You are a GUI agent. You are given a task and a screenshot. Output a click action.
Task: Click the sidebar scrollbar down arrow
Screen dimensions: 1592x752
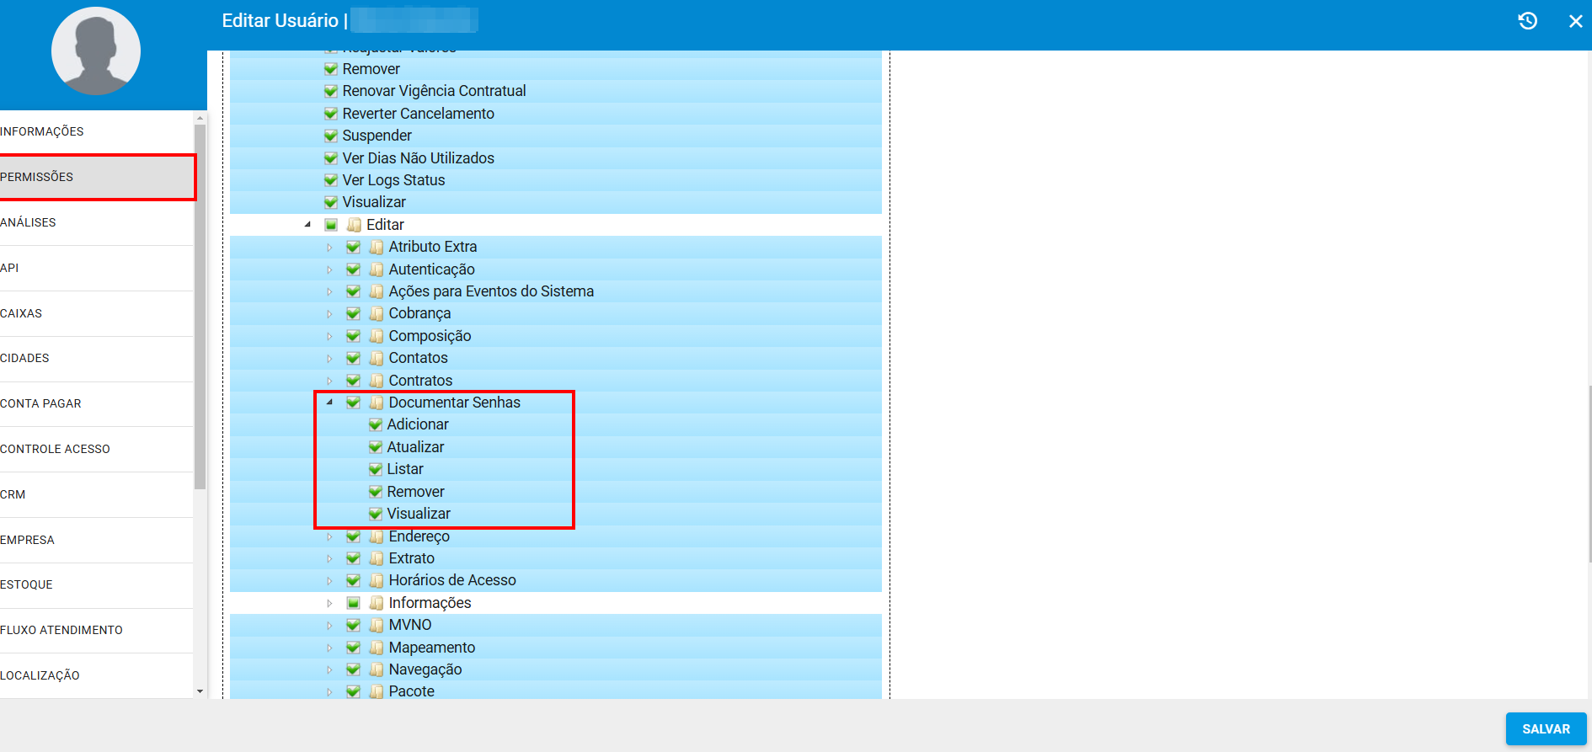(200, 691)
